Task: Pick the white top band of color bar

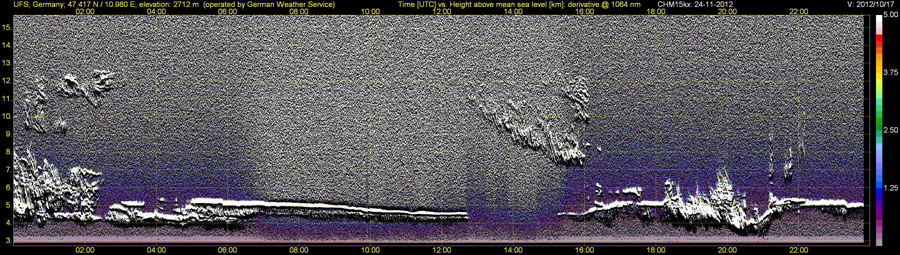Action: click(879, 19)
